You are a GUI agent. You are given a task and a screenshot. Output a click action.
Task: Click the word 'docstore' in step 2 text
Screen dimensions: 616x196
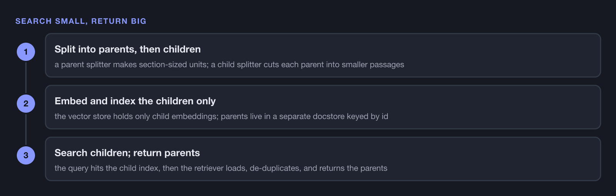click(x=328, y=116)
